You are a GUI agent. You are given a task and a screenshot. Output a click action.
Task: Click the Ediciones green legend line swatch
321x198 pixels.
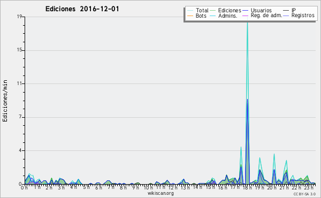click(213, 11)
